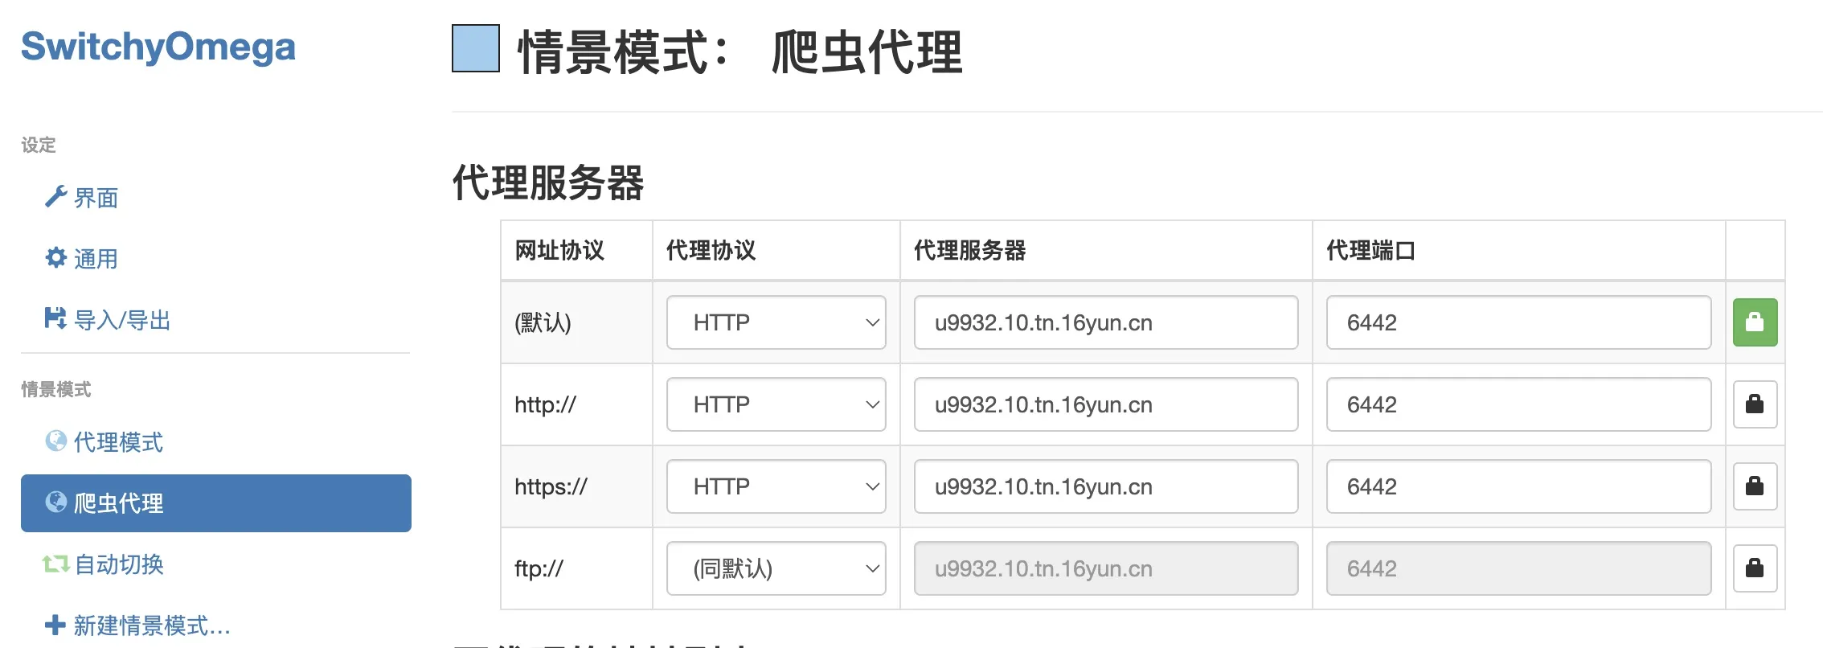Open the (同默认) dropdown in ftp:// row
The height and width of the screenshot is (648, 1823).
[776, 568]
